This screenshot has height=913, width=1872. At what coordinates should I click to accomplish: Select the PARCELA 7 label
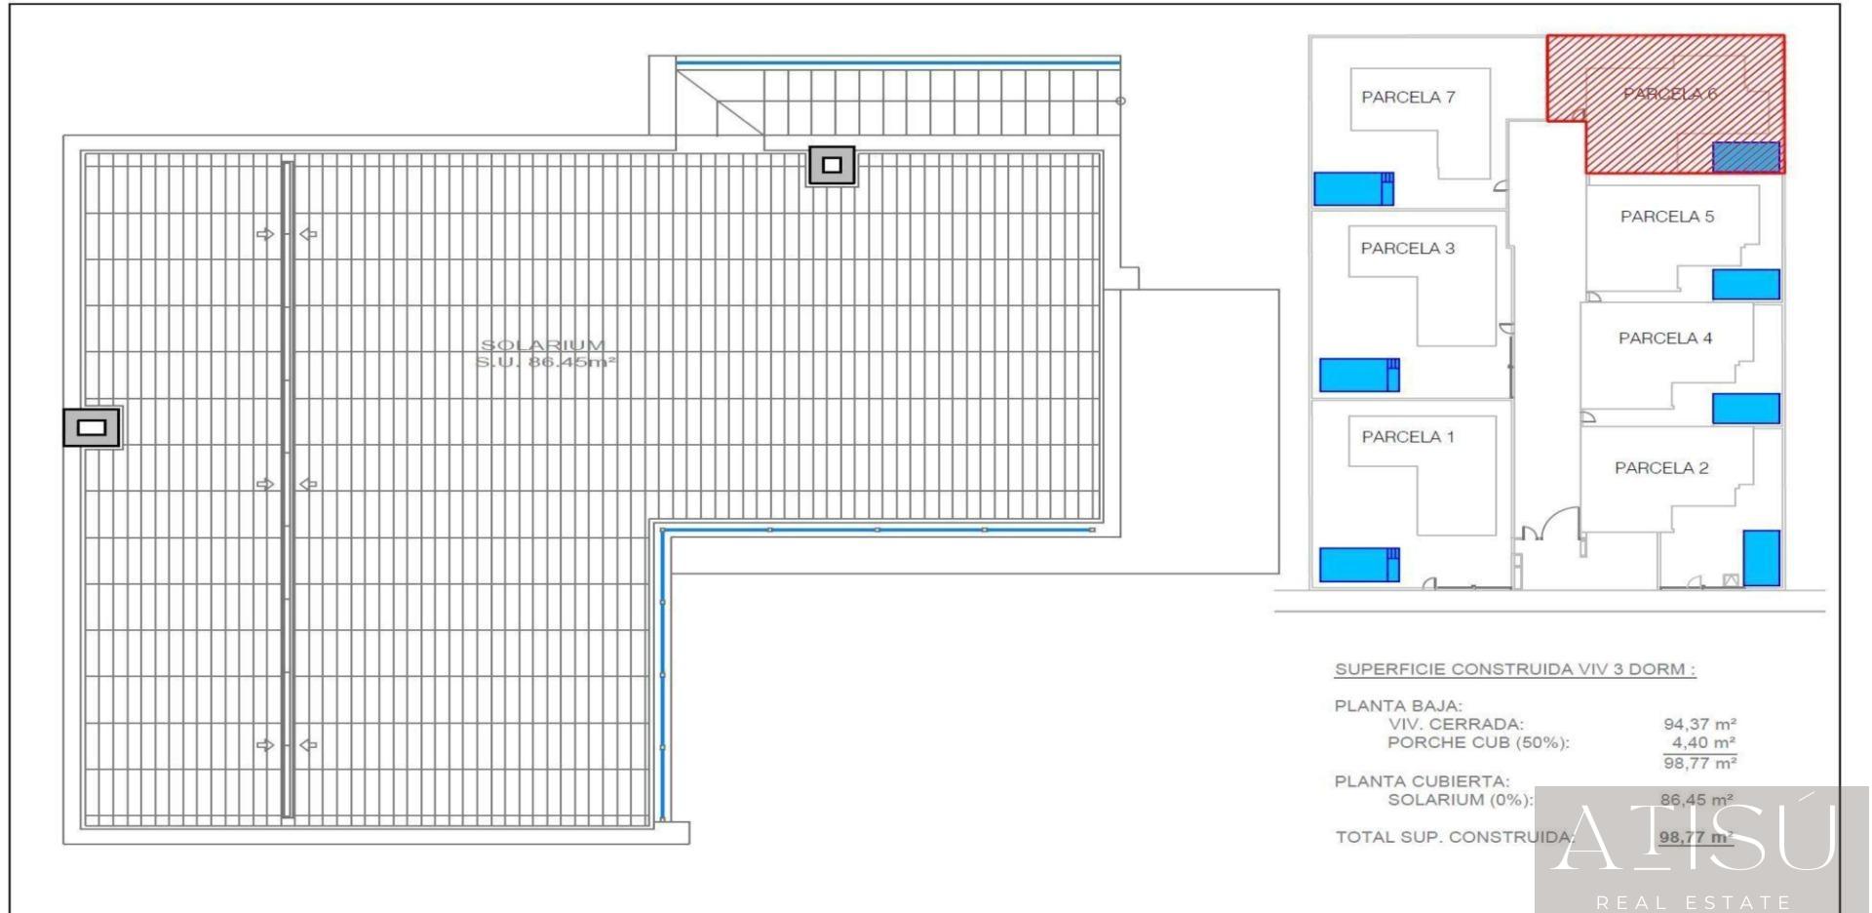1408,98
